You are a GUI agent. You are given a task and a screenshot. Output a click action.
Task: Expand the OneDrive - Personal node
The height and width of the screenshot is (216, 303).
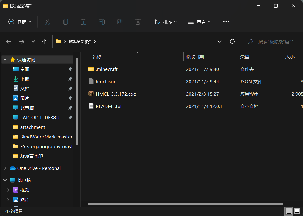coord(5,168)
